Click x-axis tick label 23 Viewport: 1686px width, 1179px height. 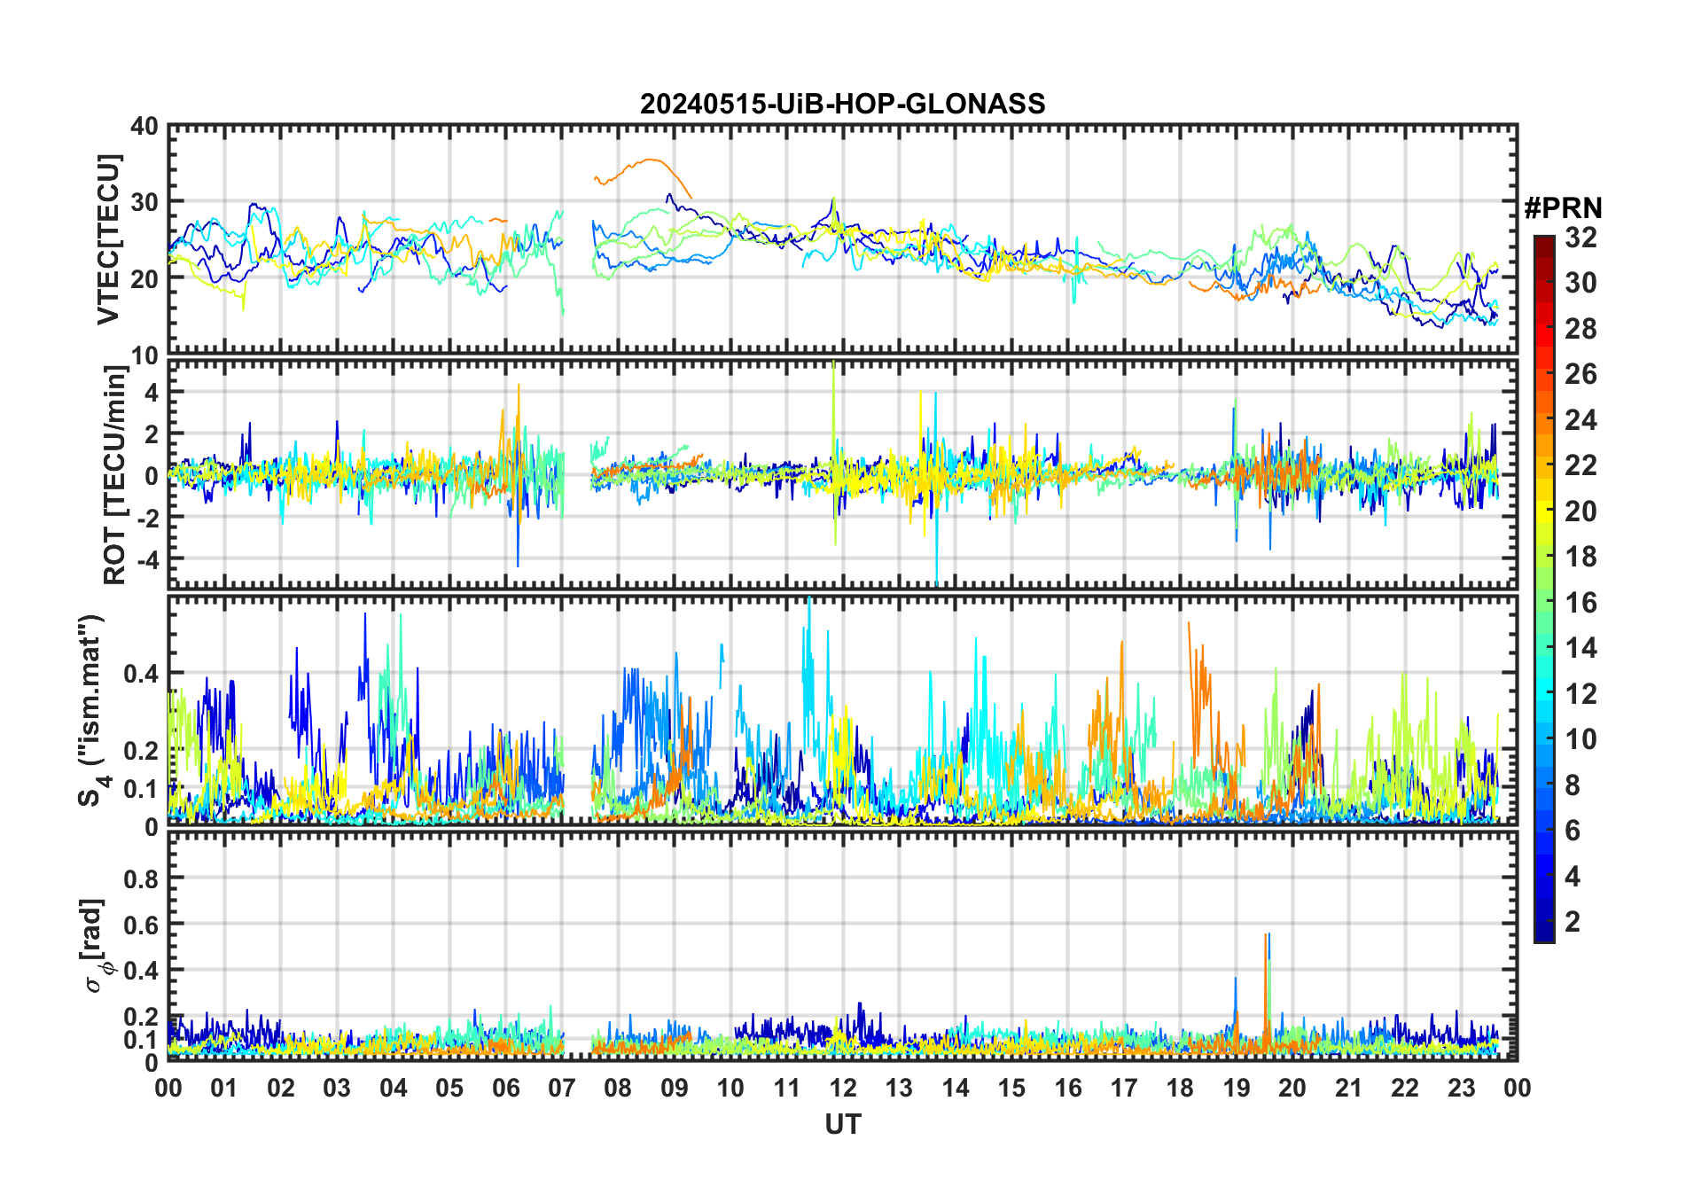[x=1461, y=1088]
